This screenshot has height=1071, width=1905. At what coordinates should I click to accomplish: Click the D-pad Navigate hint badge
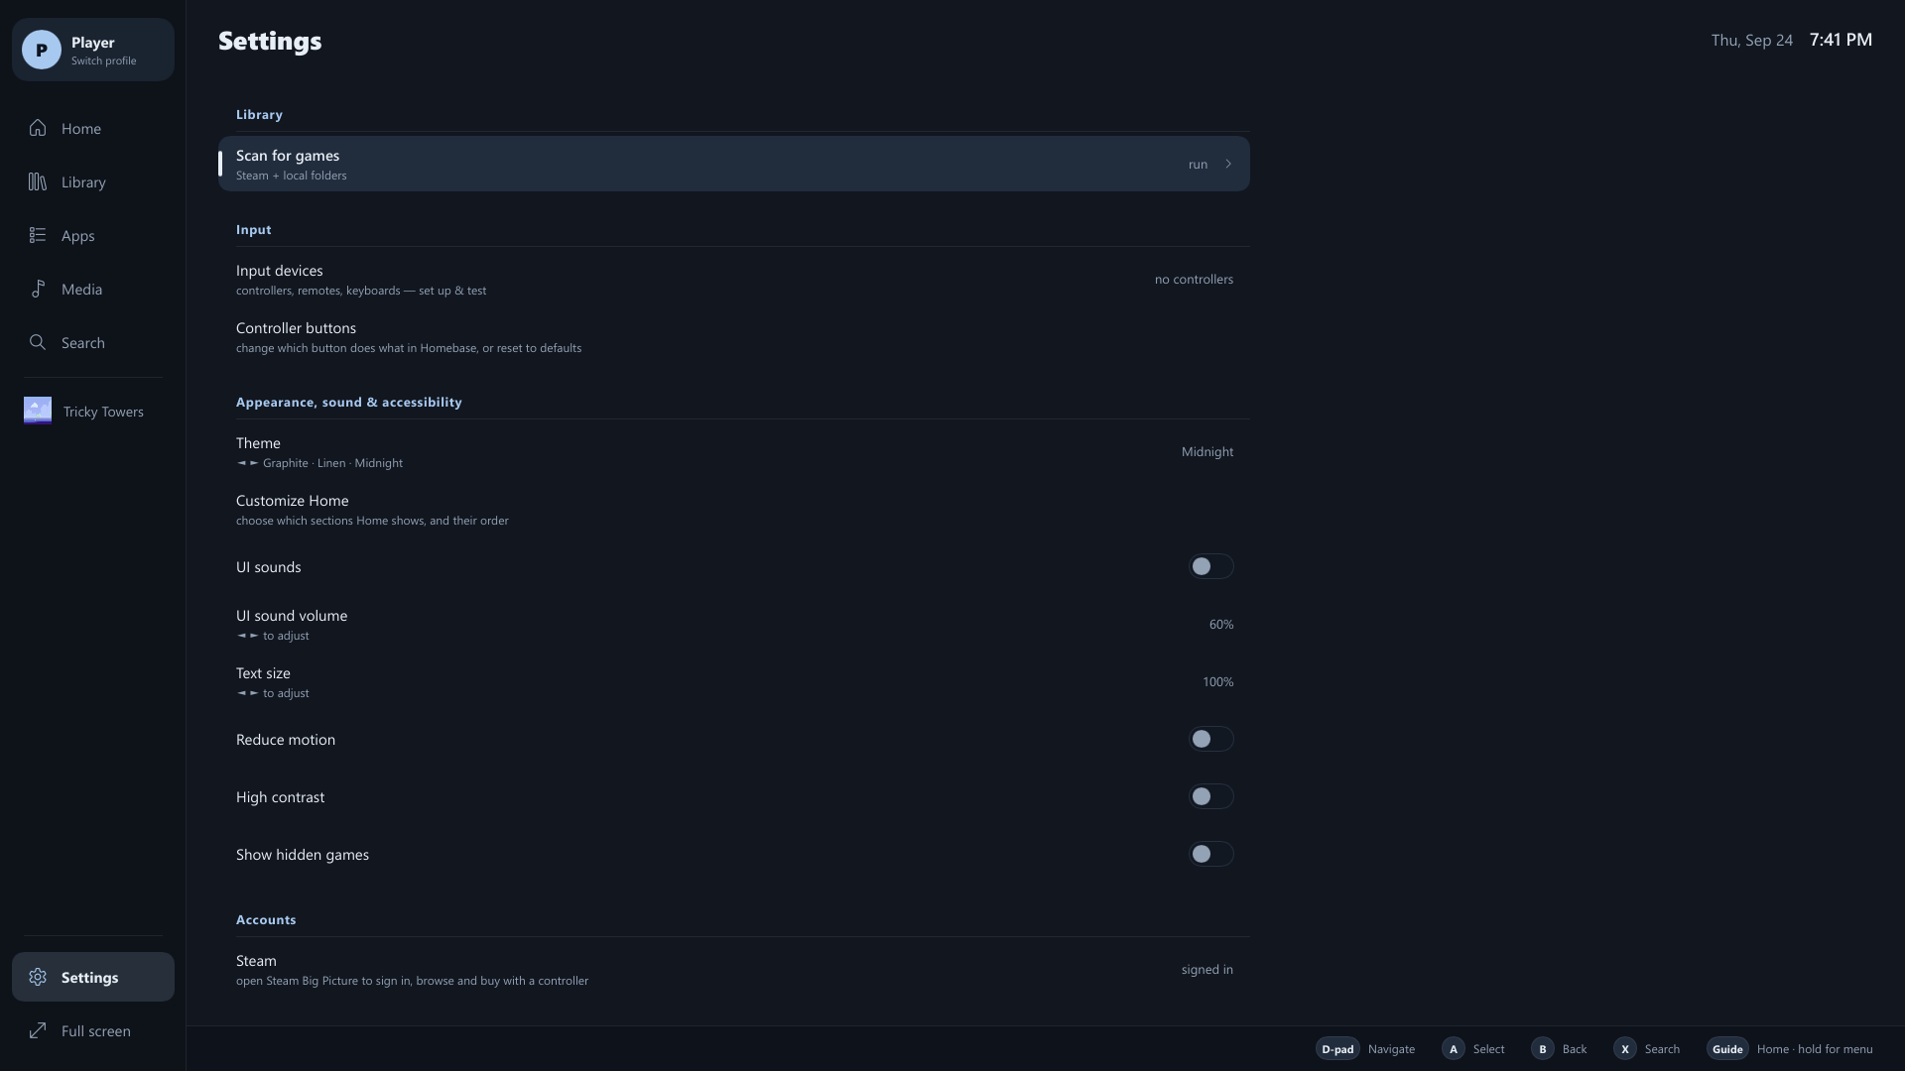tap(1337, 1048)
